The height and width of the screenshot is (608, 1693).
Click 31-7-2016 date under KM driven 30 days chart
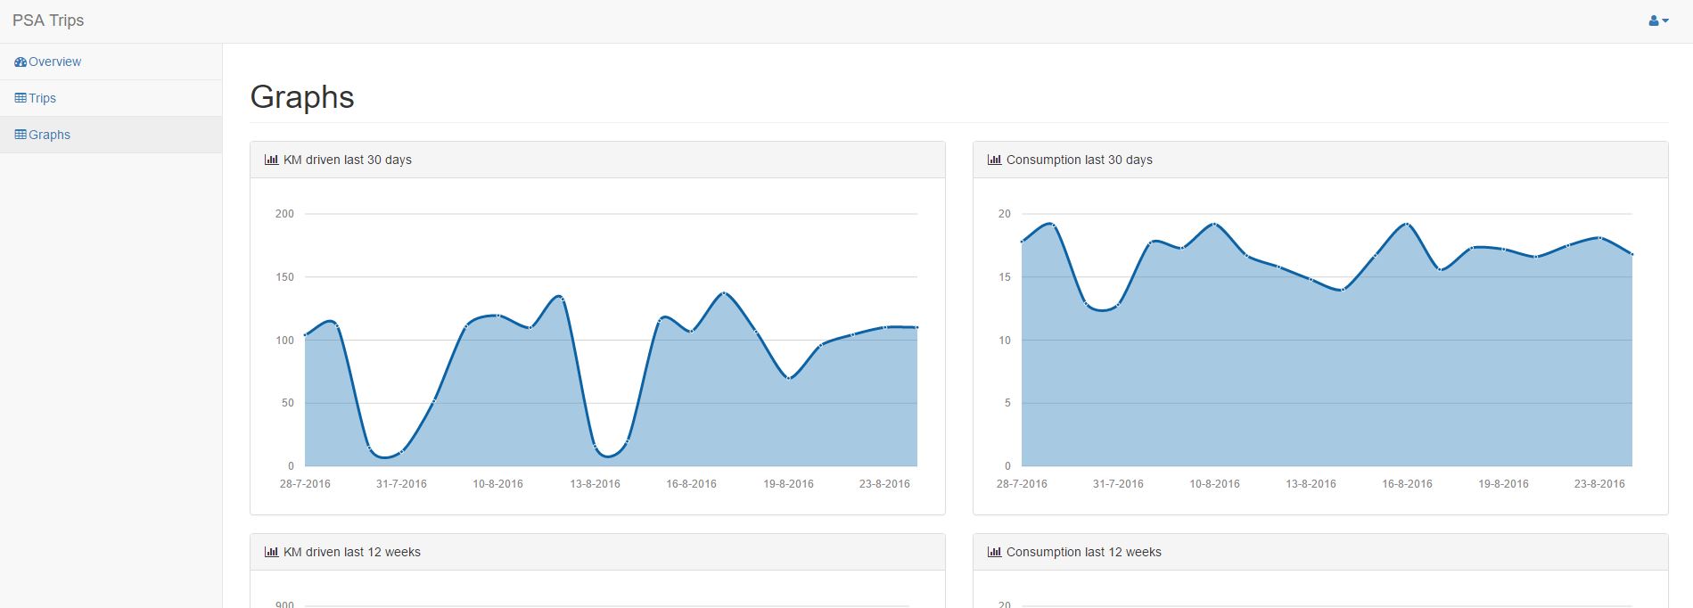click(x=401, y=484)
